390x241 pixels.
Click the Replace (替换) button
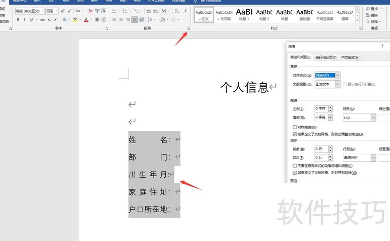371,15
